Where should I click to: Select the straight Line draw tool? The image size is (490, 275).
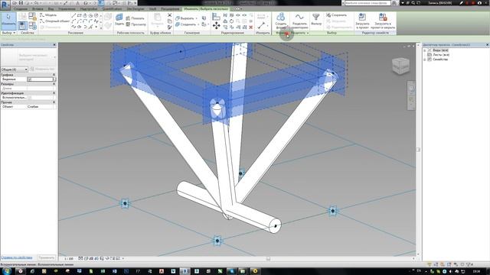point(73,15)
